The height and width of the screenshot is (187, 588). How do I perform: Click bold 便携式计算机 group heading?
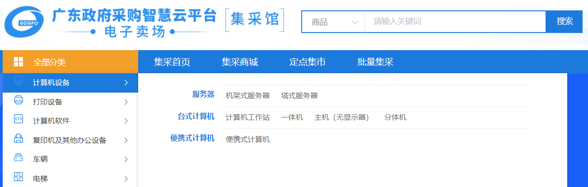pos(192,138)
